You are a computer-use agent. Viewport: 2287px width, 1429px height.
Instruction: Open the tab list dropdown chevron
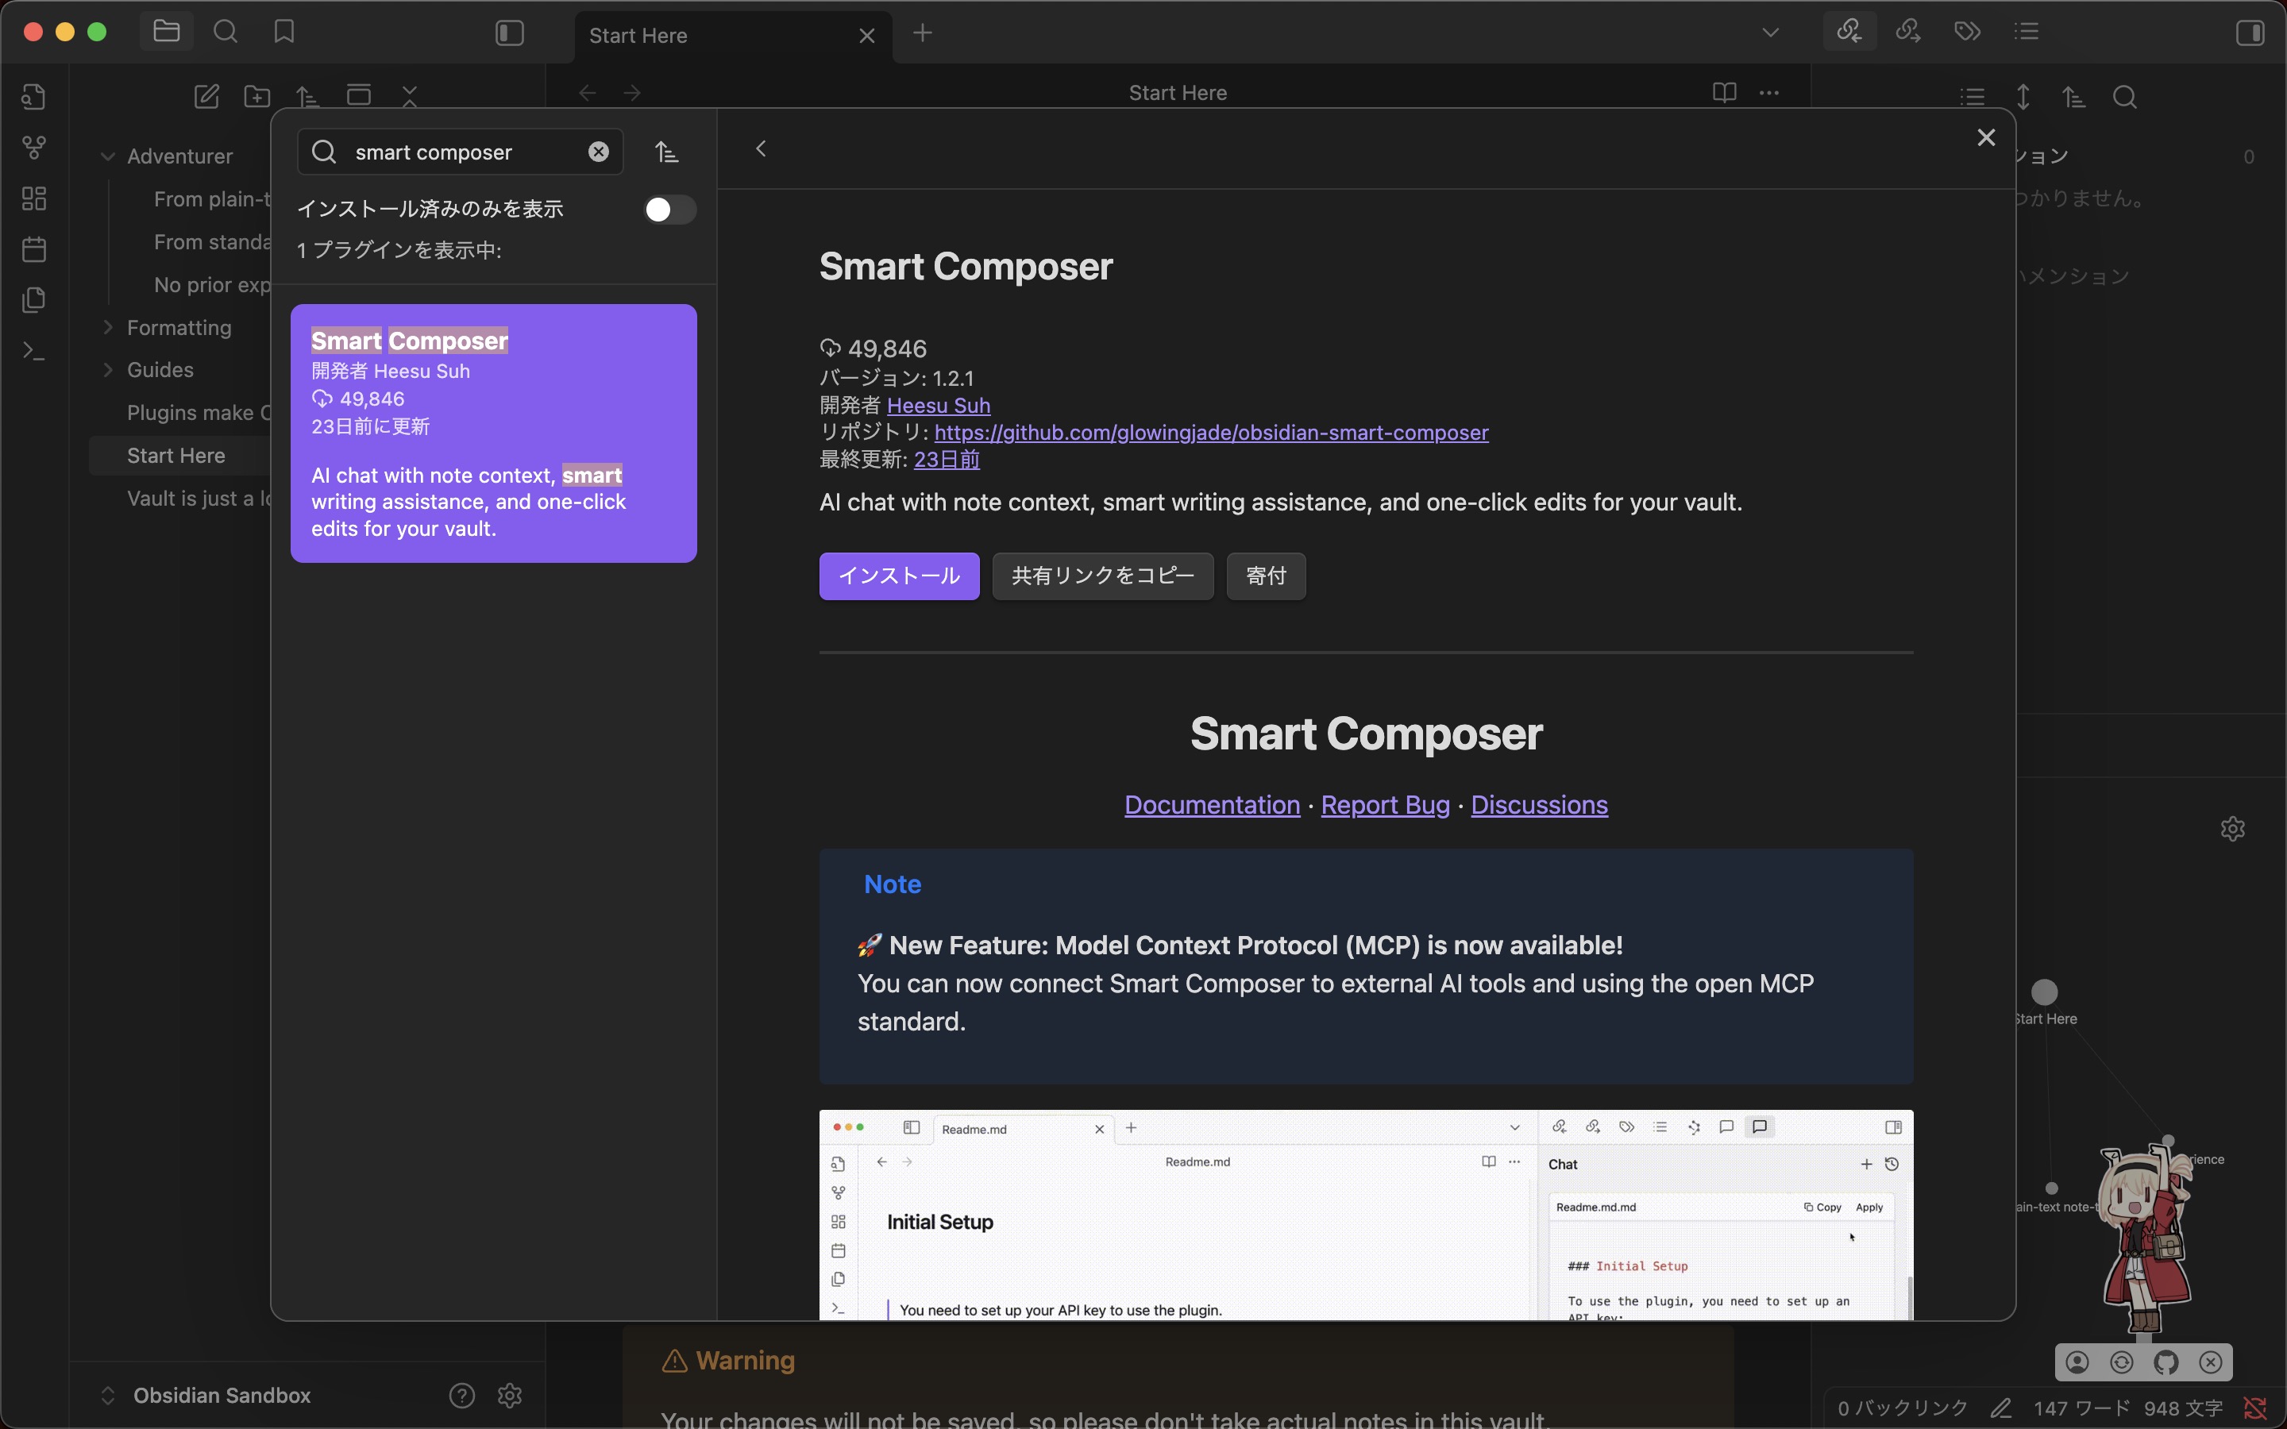pos(1770,33)
